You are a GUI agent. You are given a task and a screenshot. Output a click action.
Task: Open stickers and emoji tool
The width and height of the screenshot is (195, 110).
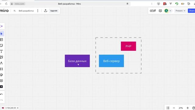[2, 75]
